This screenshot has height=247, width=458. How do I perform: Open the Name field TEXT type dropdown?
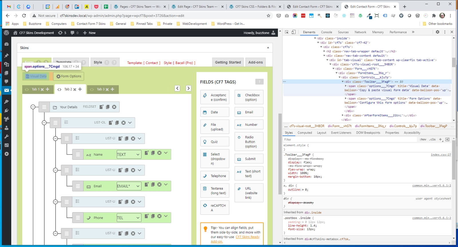pyautogui.click(x=129, y=154)
